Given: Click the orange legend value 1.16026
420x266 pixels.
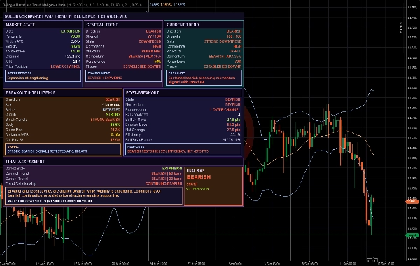Looking at the screenshot, I should pos(166,5).
